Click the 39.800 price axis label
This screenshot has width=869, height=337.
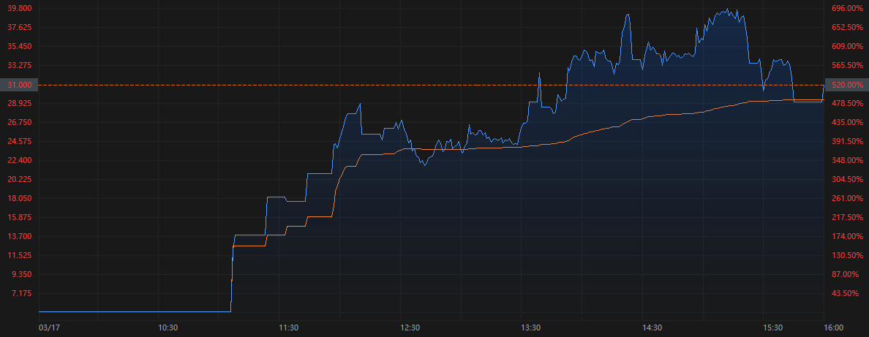tap(20, 8)
